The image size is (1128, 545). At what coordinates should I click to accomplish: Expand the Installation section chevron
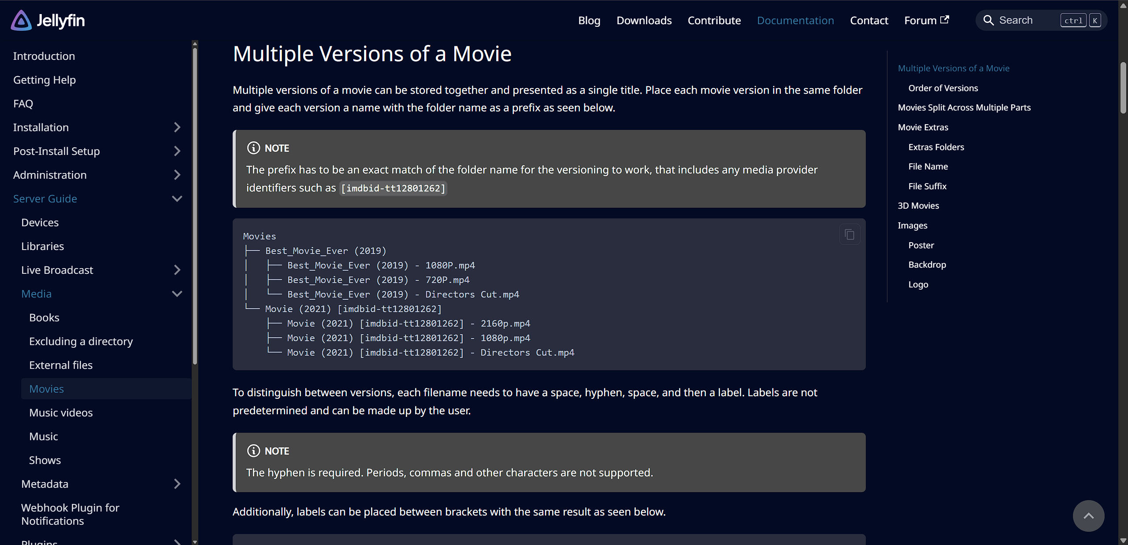click(x=177, y=127)
